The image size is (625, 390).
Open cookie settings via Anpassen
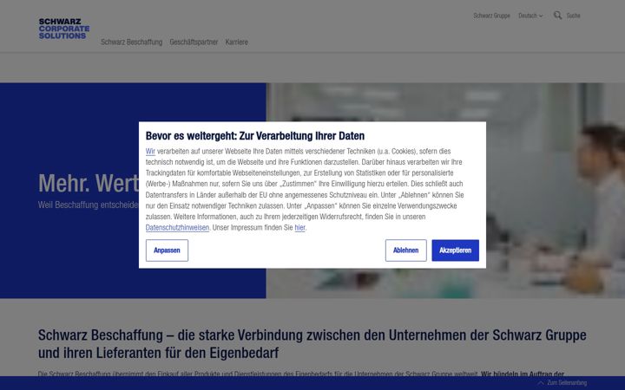[167, 250]
